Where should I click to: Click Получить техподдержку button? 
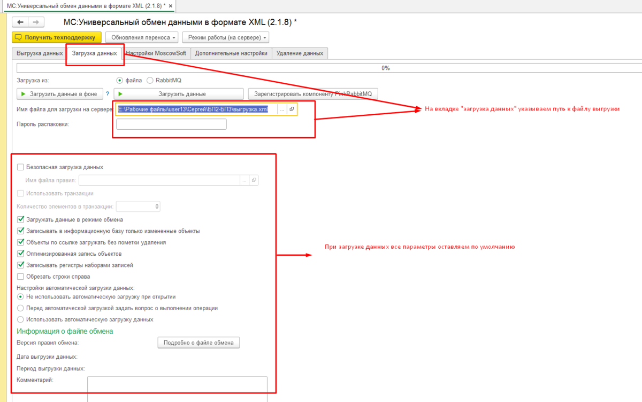coord(56,37)
